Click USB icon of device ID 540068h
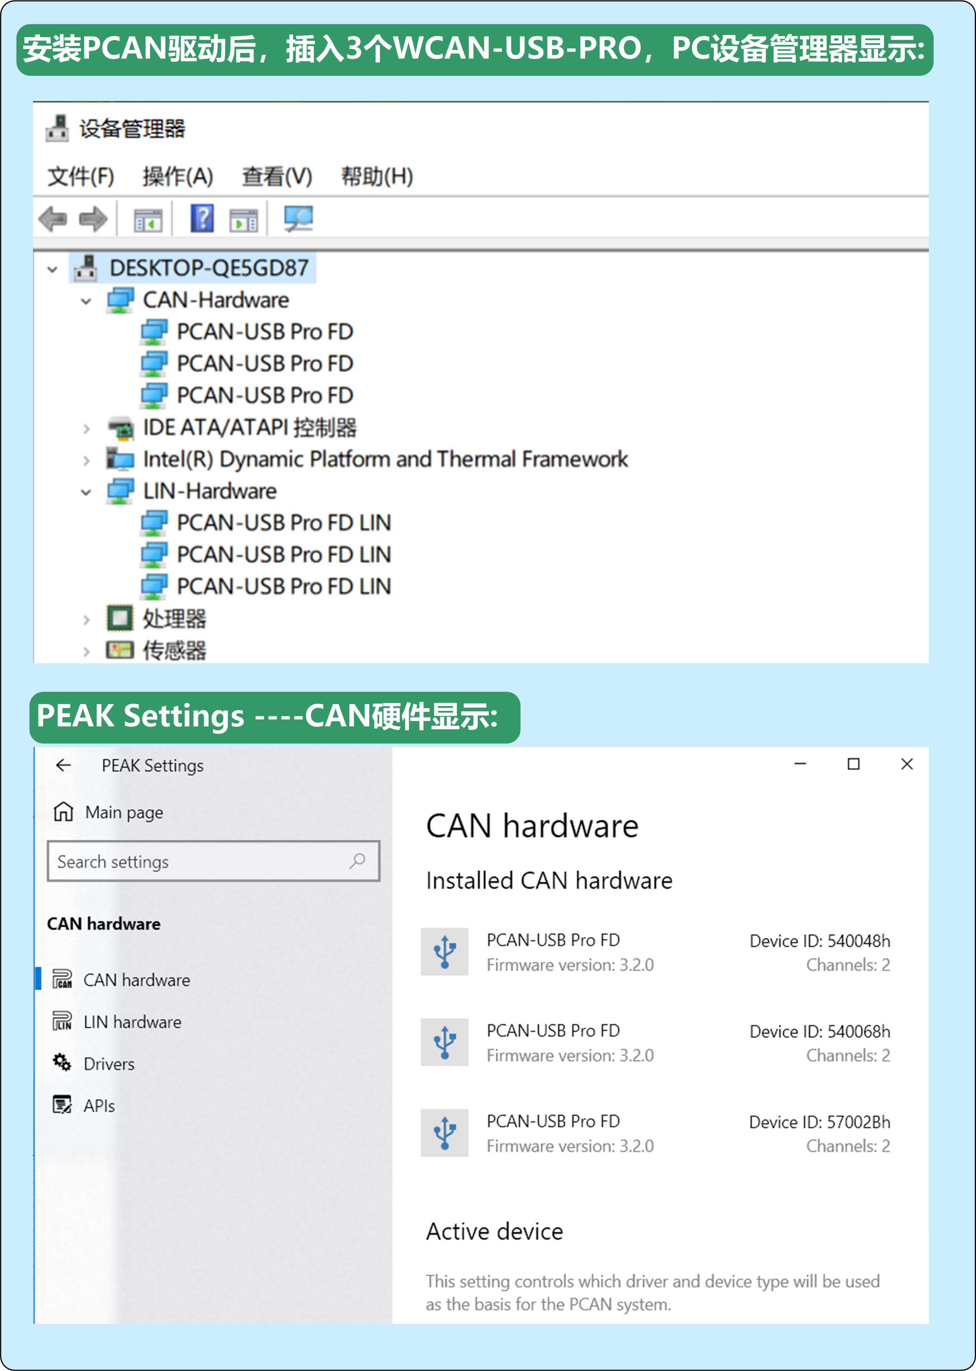976x1371 pixels. tap(445, 1042)
